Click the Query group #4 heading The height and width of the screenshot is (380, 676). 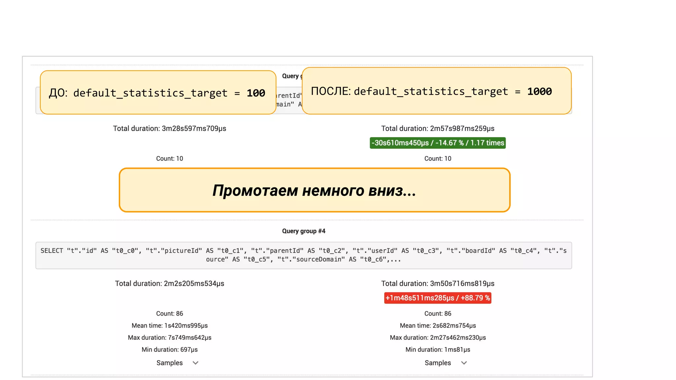303,231
